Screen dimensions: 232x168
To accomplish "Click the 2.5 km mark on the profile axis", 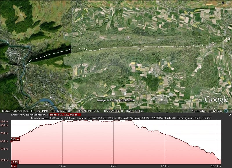I will (x=62, y=166).
